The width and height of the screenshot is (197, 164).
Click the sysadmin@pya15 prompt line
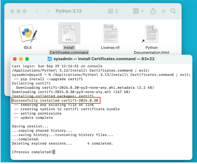[101, 75]
